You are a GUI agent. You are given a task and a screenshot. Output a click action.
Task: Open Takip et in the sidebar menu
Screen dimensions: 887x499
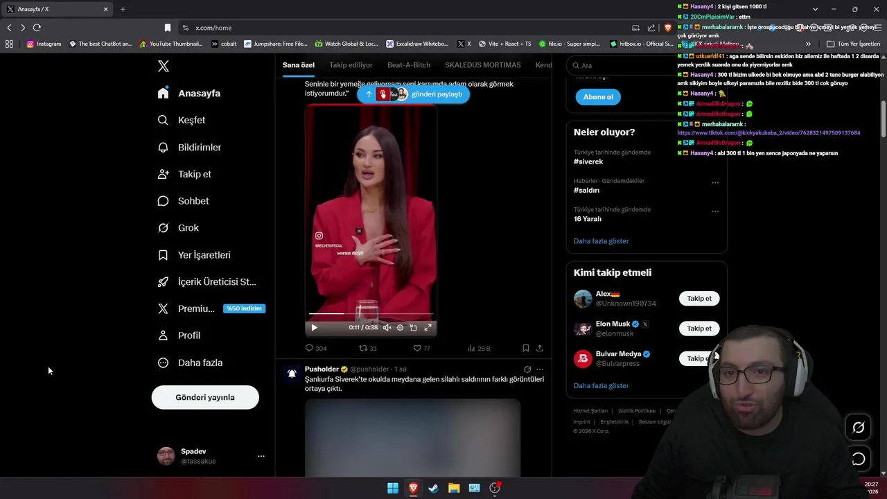184,174
